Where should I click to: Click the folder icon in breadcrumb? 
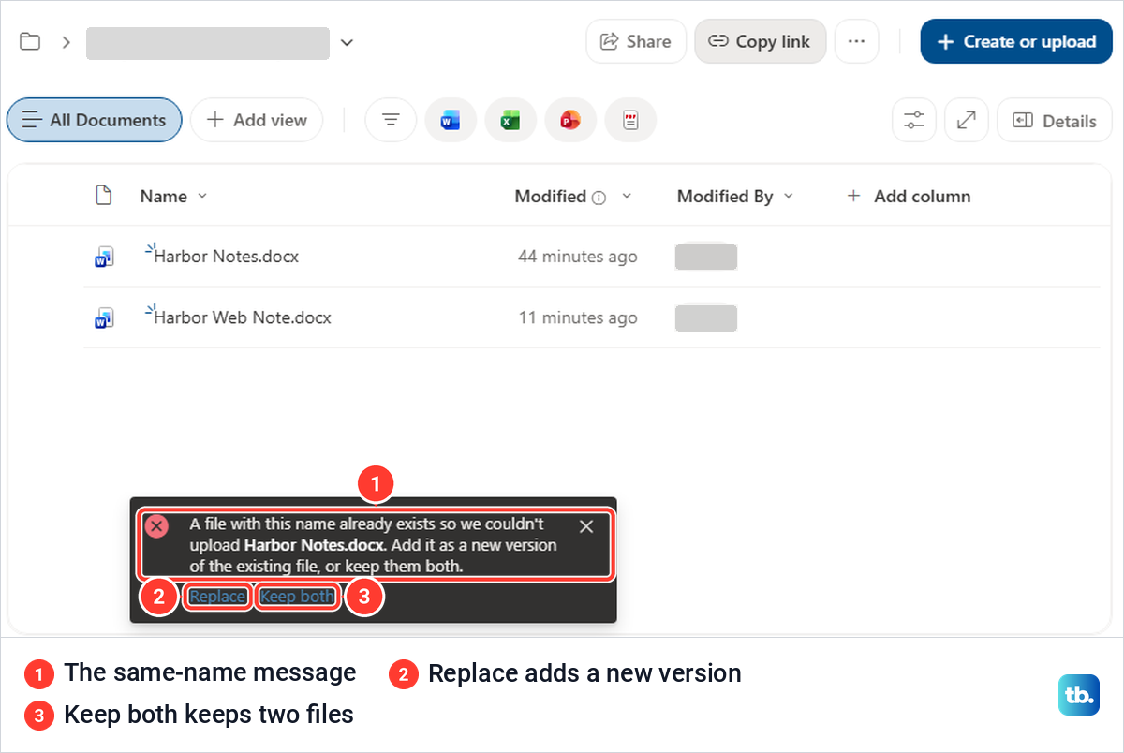coord(30,42)
